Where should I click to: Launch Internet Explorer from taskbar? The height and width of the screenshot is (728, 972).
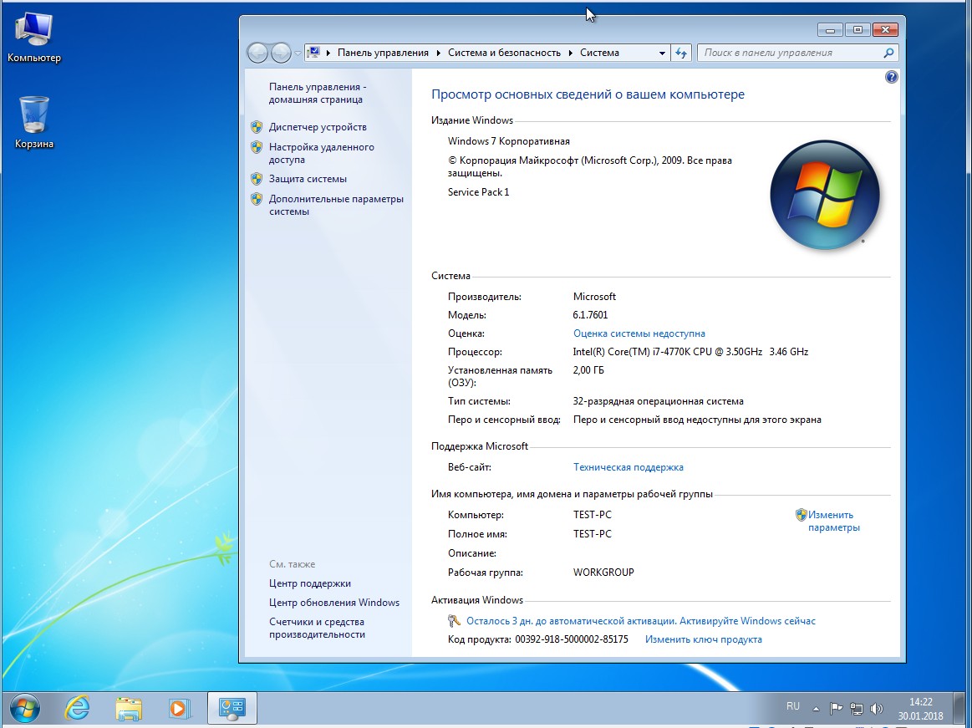[78, 708]
